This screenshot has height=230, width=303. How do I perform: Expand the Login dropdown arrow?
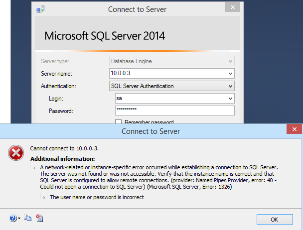coord(230,99)
